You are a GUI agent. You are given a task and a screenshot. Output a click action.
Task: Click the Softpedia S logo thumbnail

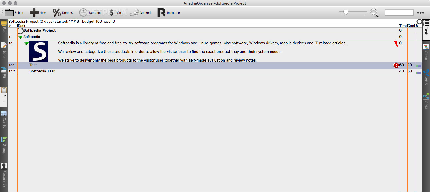click(39, 51)
